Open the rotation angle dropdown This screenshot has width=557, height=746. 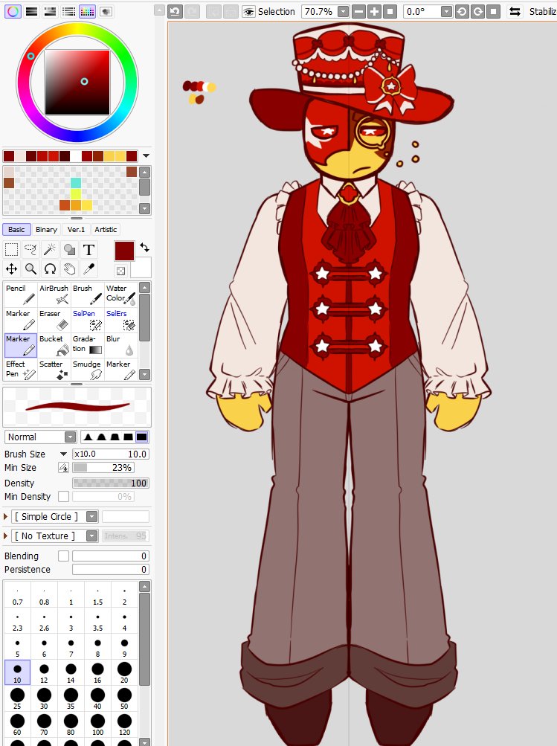tap(446, 11)
